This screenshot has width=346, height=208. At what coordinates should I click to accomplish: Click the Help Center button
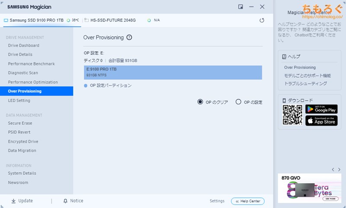tap(247, 201)
